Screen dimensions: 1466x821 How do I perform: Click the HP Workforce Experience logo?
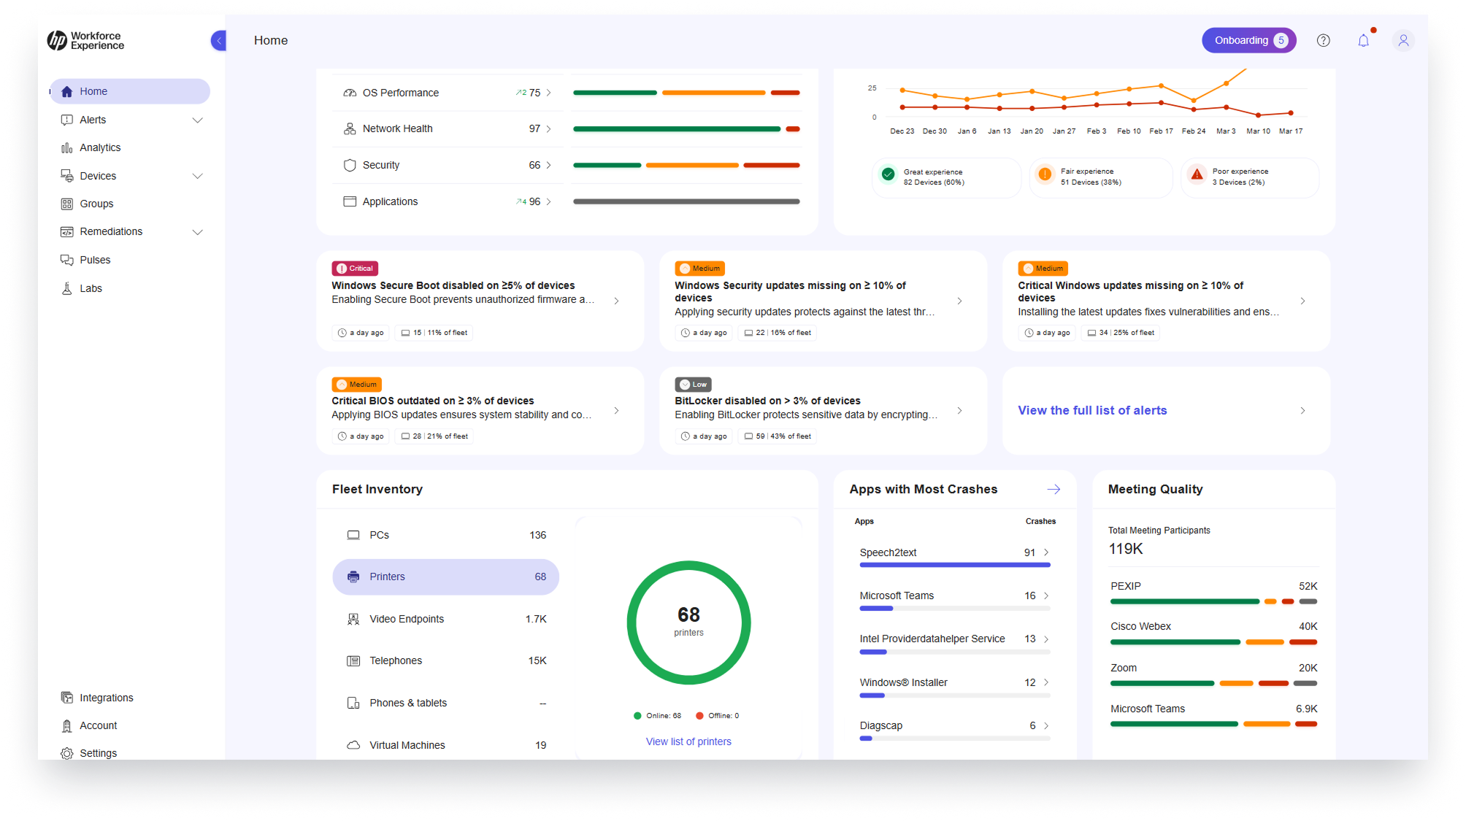[x=86, y=41]
